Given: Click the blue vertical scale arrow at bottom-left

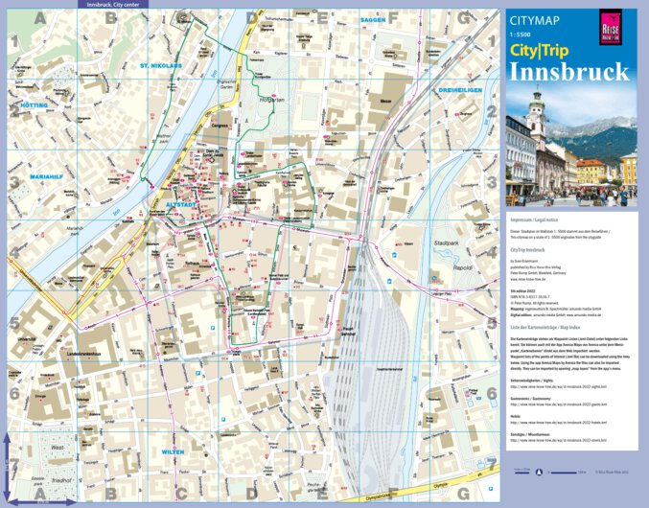Looking at the screenshot, I should [8, 465].
